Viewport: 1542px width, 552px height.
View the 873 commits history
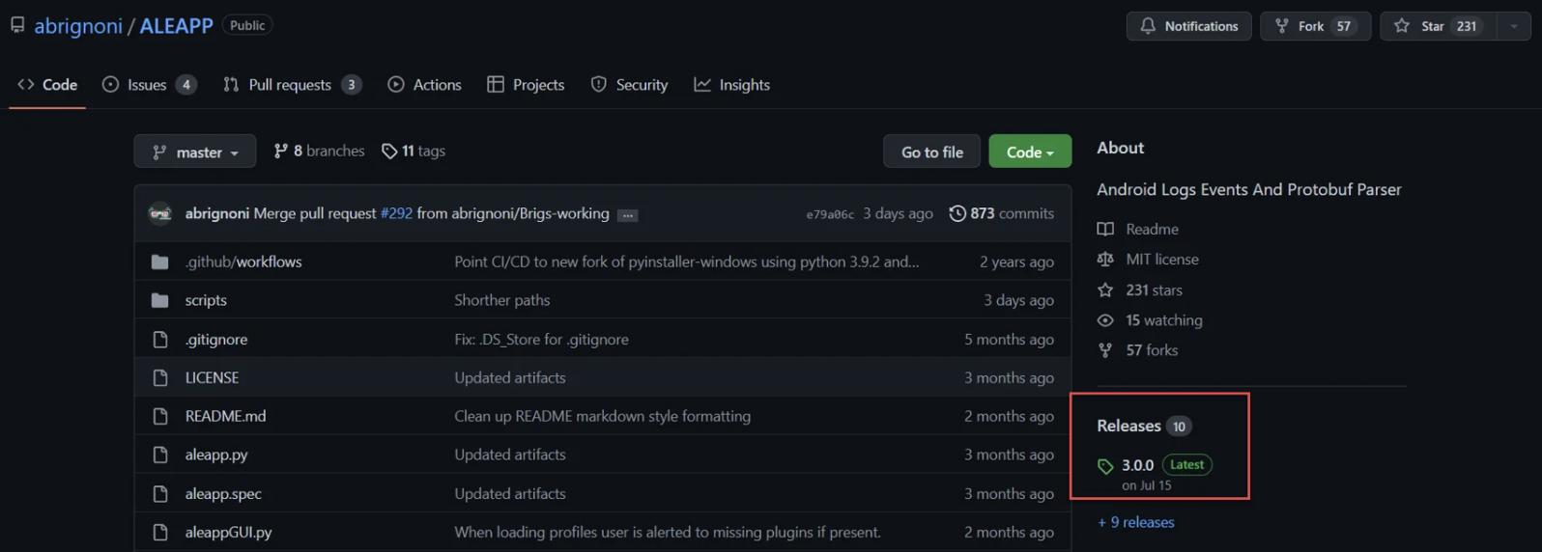[x=1002, y=213]
